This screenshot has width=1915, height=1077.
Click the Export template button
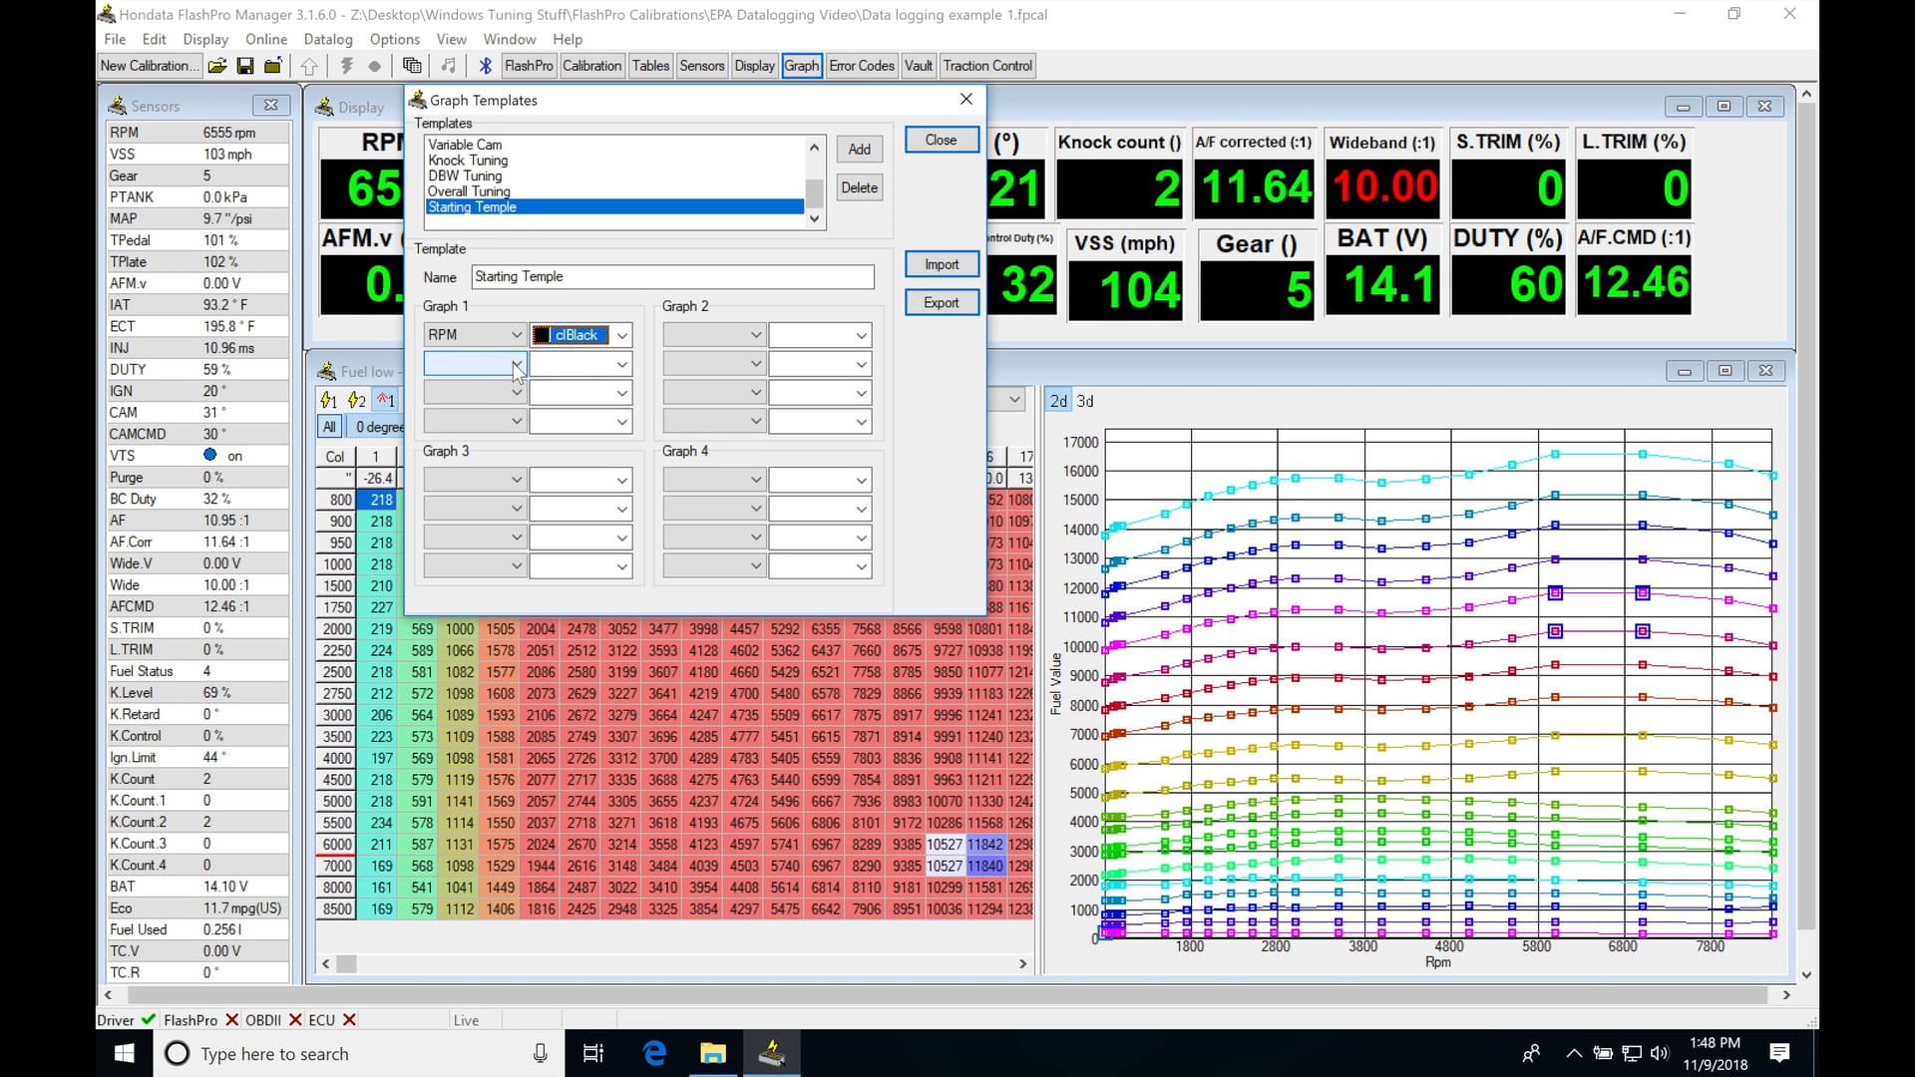tap(941, 301)
